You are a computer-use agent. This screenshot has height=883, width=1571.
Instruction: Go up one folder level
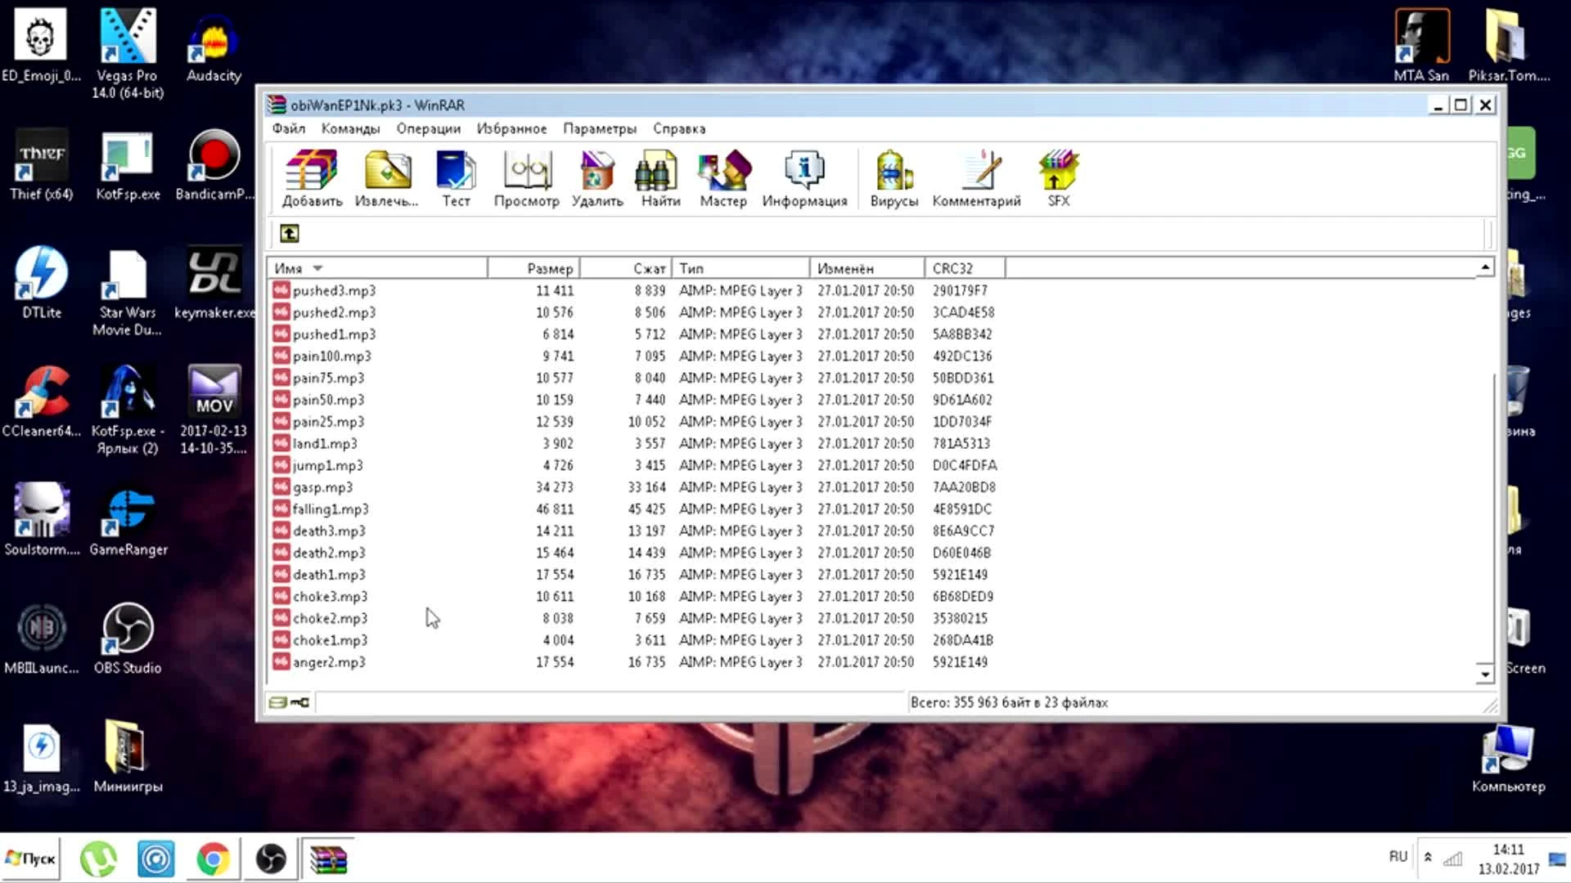[290, 234]
